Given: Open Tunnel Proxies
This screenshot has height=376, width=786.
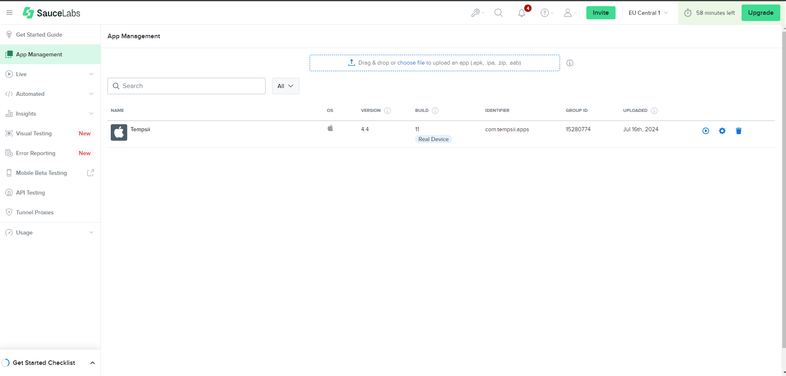Looking at the screenshot, I should pos(50,212).
